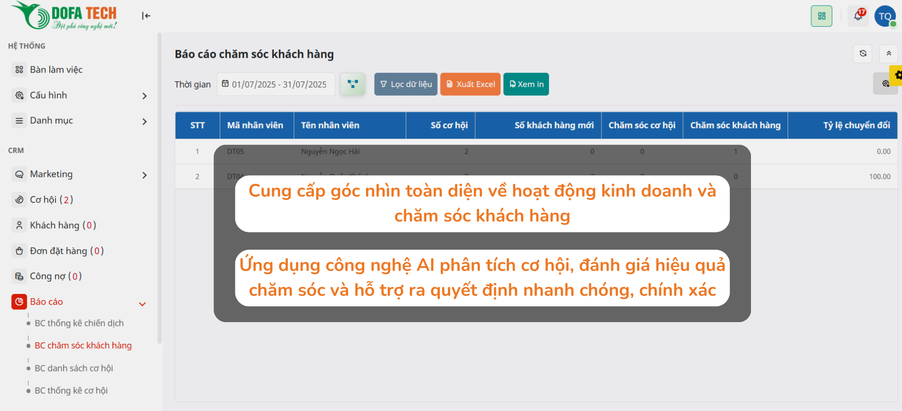Click the refresh report icon
This screenshot has height=411, width=902.
[x=863, y=54]
